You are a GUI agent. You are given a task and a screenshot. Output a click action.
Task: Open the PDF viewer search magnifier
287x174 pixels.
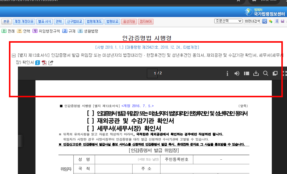click(266, 73)
